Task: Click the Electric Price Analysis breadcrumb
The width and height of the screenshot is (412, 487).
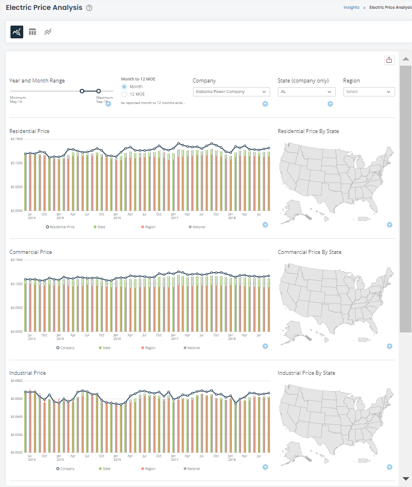Action: click(x=390, y=8)
